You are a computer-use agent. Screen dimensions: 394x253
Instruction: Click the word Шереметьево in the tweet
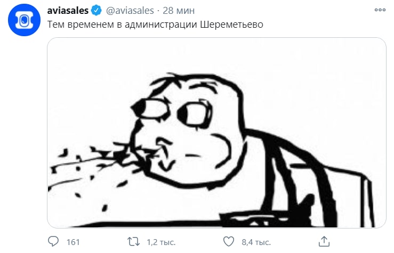232,25
